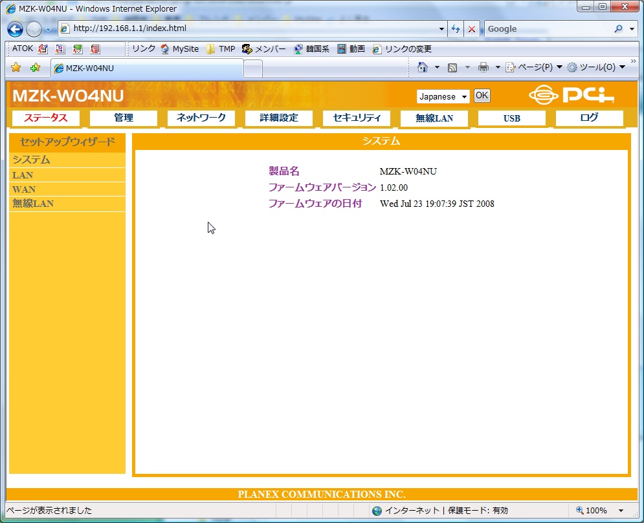Click the Add to Favorites icon
The height and width of the screenshot is (523, 644).
36,67
